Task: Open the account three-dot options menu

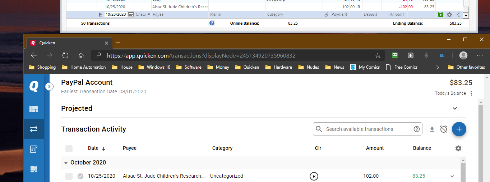Action: [471, 93]
